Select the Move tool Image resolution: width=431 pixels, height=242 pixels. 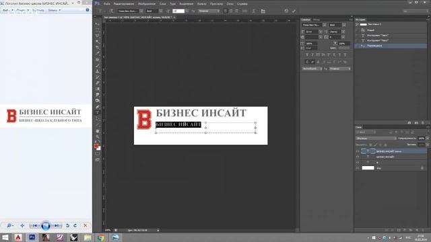pyautogui.click(x=97, y=24)
